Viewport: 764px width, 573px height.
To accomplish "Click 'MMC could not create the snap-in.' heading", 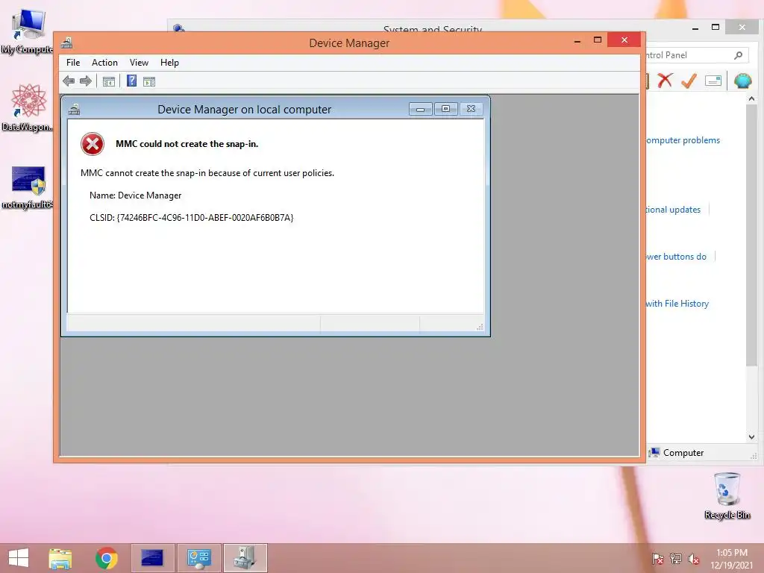I will point(187,144).
